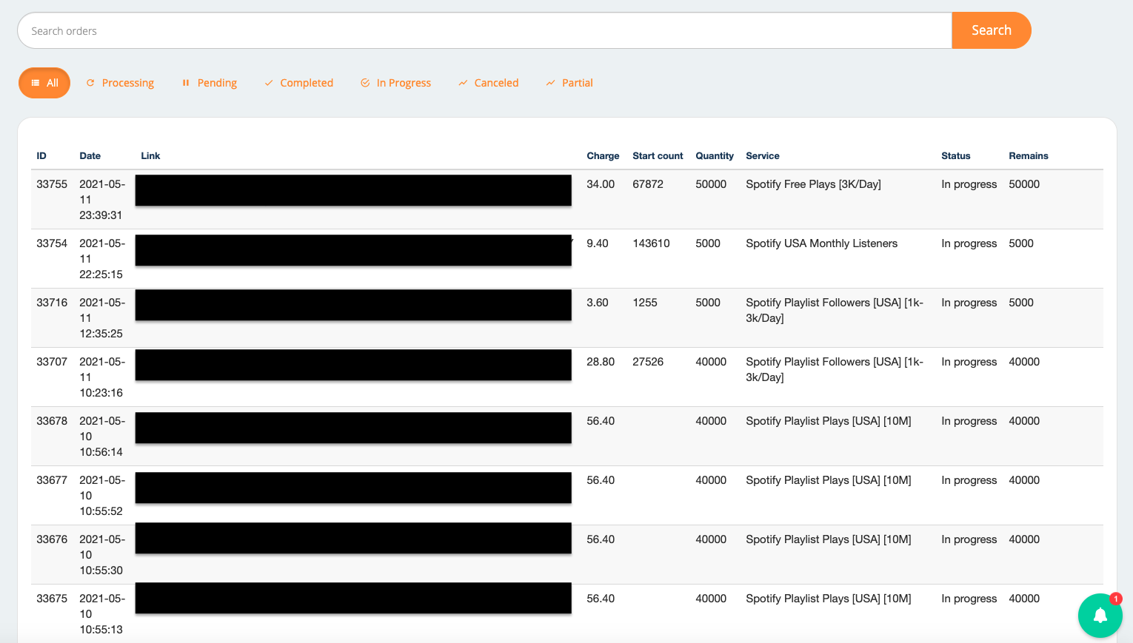Select order ID 33754
This screenshot has height=643, width=1133.
[x=52, y=243]
